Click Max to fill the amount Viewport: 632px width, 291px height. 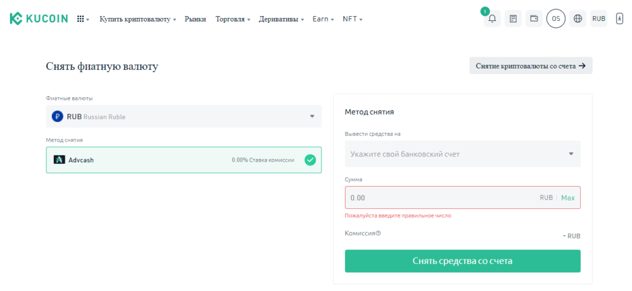click(x=568, y=198)
